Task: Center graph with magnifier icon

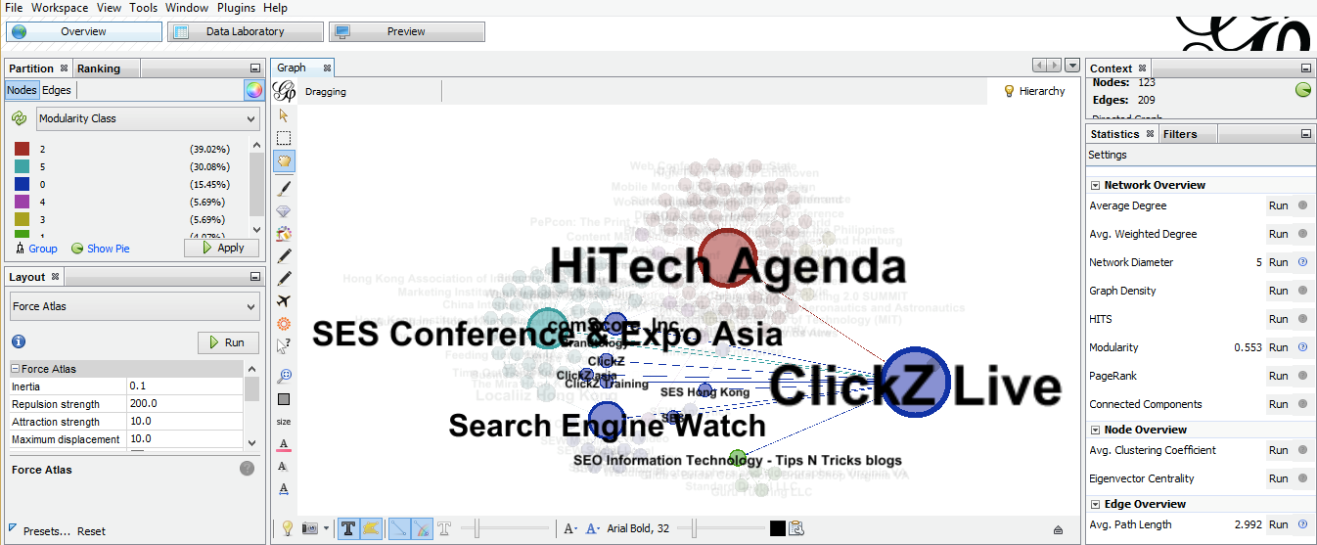Action: tap(284, 375)
